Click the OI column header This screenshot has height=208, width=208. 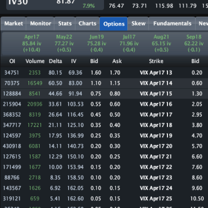click(x=12, y=61)
